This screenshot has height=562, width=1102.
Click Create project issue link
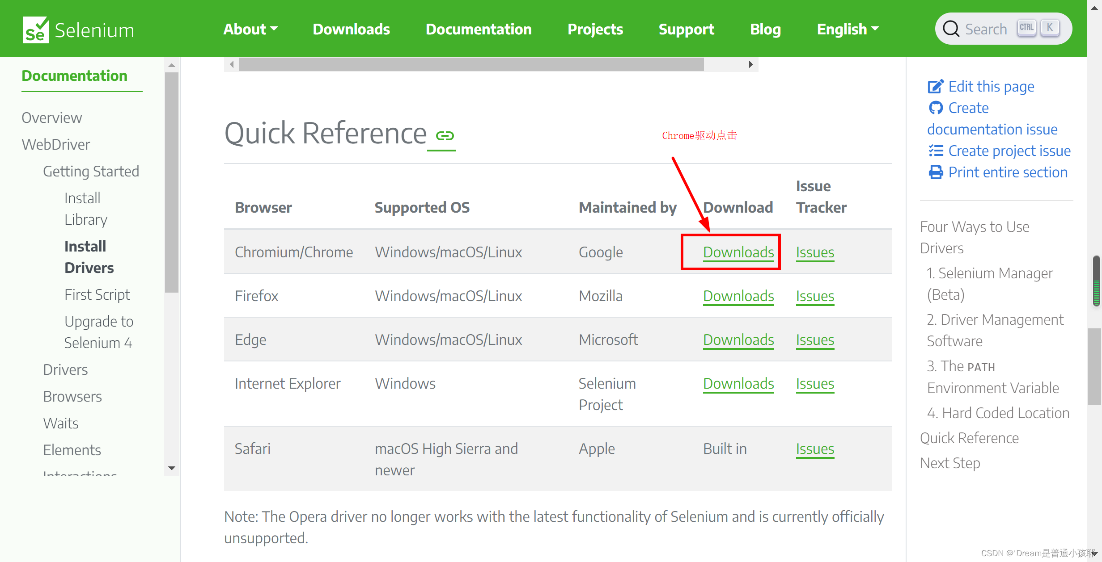(1009, 151)
